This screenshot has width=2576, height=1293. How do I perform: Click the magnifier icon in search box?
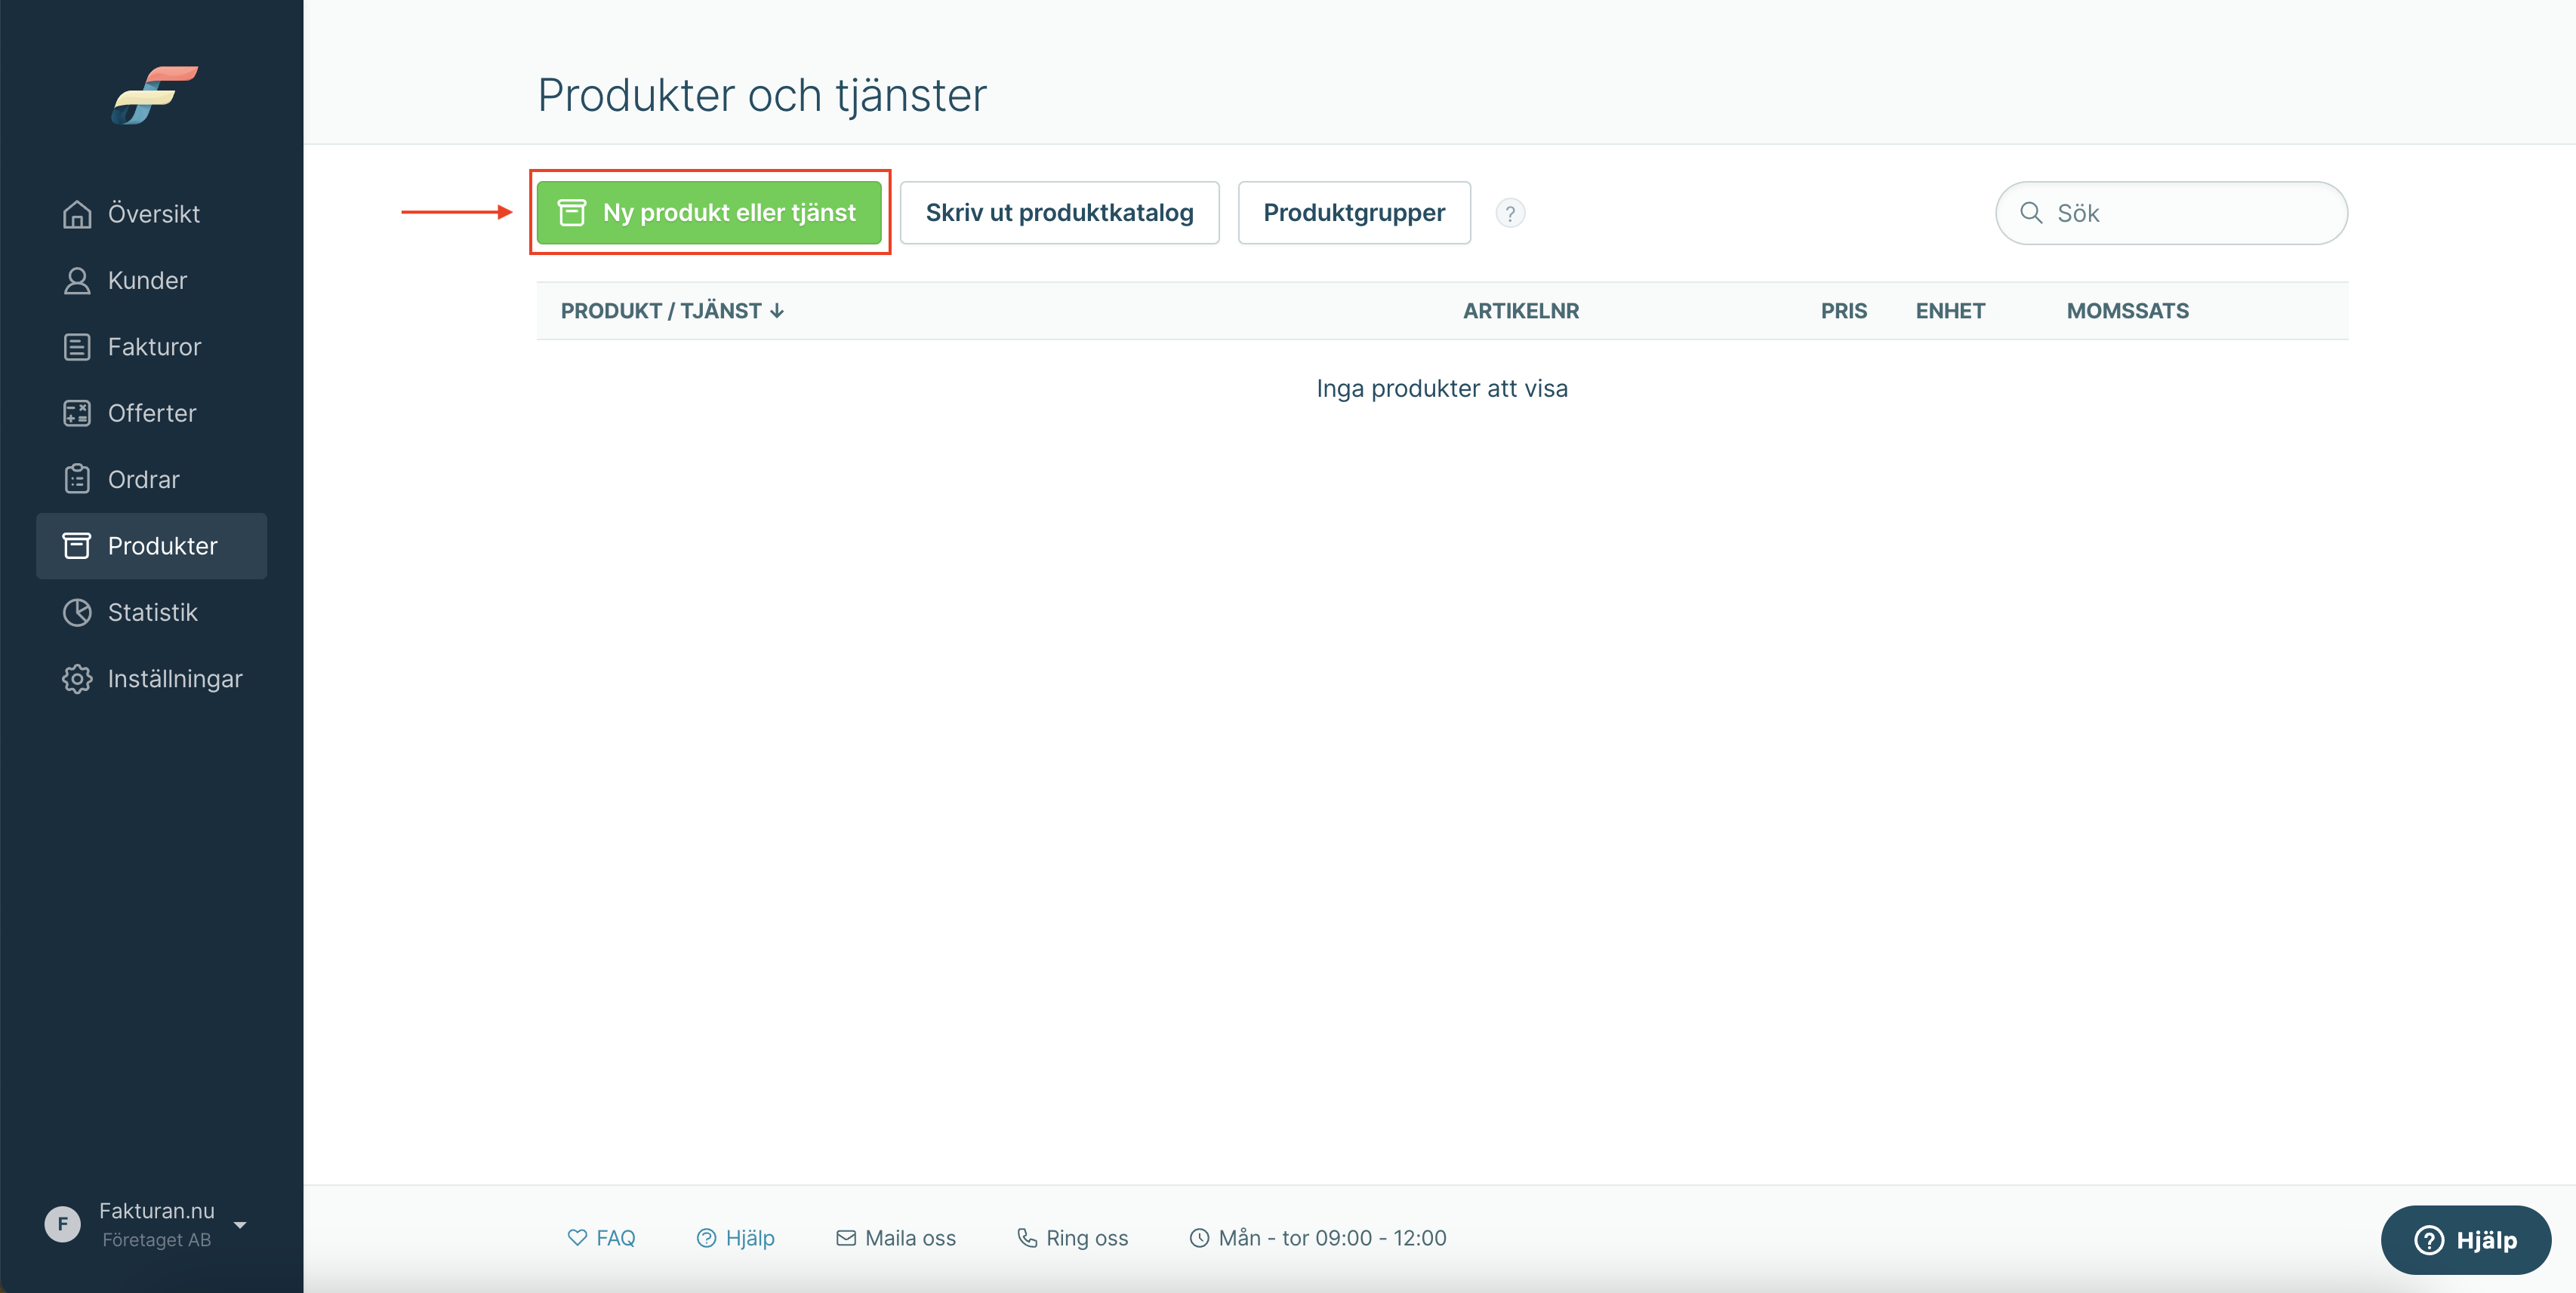click(x=2031, y=213)
